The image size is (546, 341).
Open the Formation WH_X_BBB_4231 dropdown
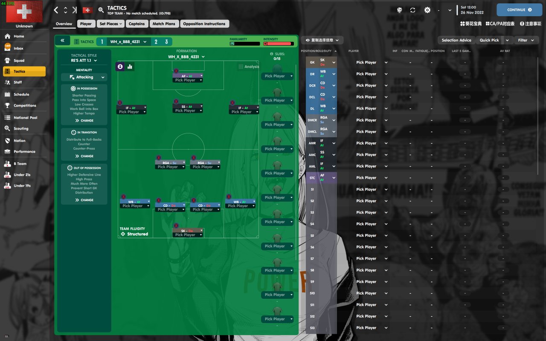coord(186,57)
